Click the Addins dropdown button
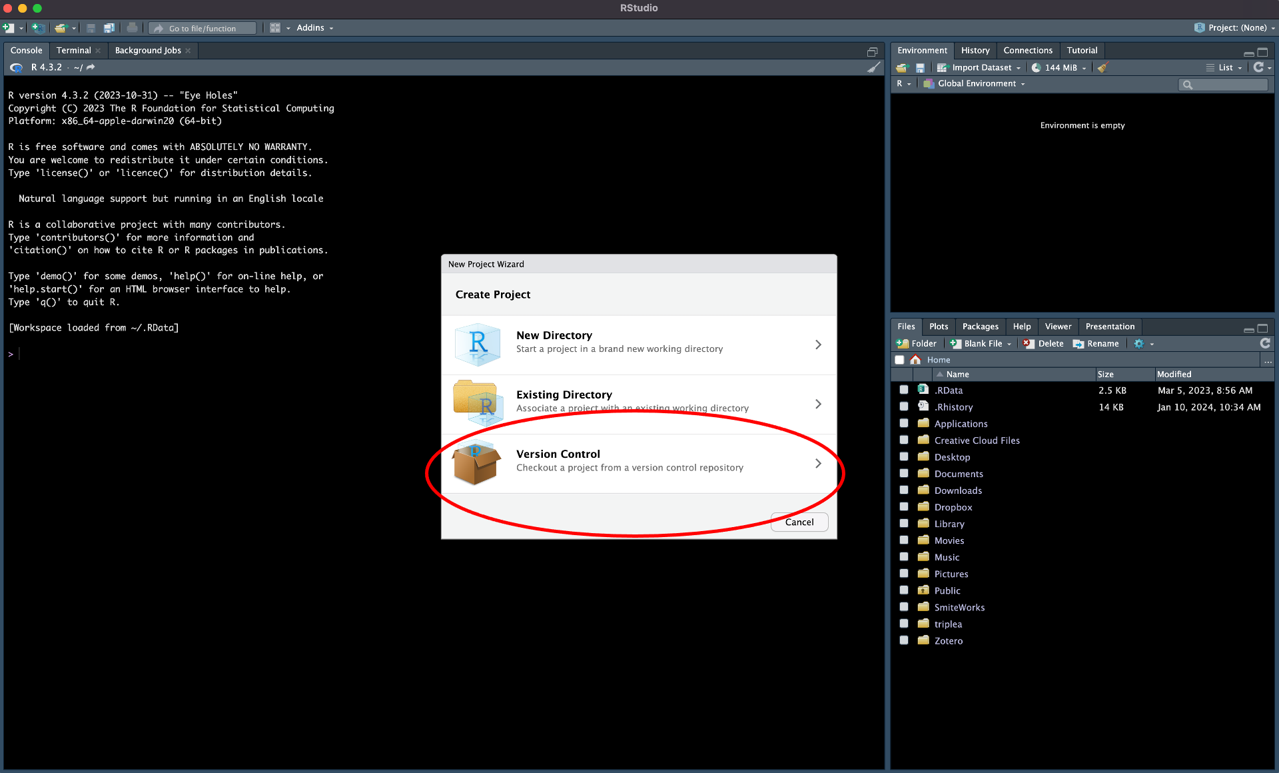Image resolution: width=1279 pixels, height=773 pixels. click(314, 29)
